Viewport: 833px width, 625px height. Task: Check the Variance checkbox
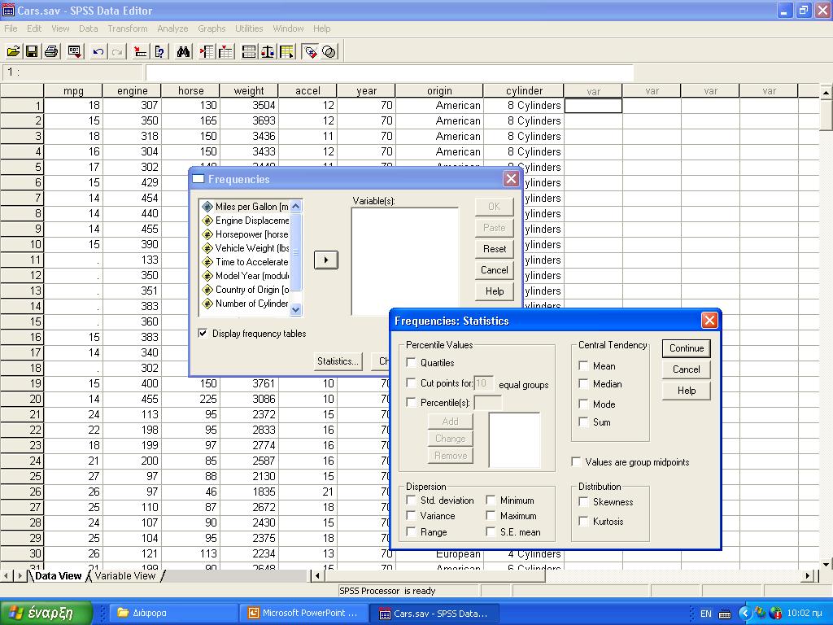point(411,515)
